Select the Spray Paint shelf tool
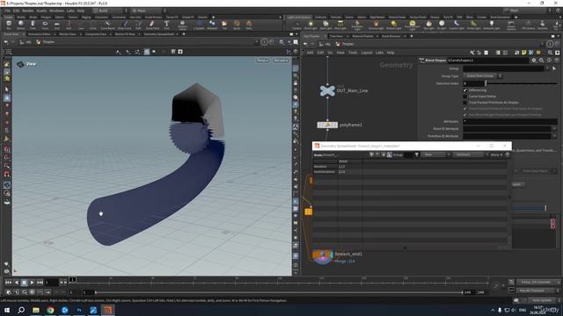This screenshot has width=563, height=316. click(152, 25)
